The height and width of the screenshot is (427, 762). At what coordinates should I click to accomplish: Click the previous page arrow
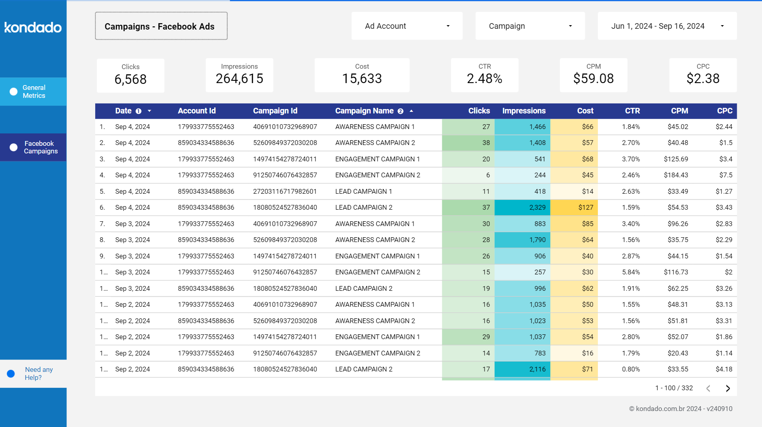tap(708, 388)
